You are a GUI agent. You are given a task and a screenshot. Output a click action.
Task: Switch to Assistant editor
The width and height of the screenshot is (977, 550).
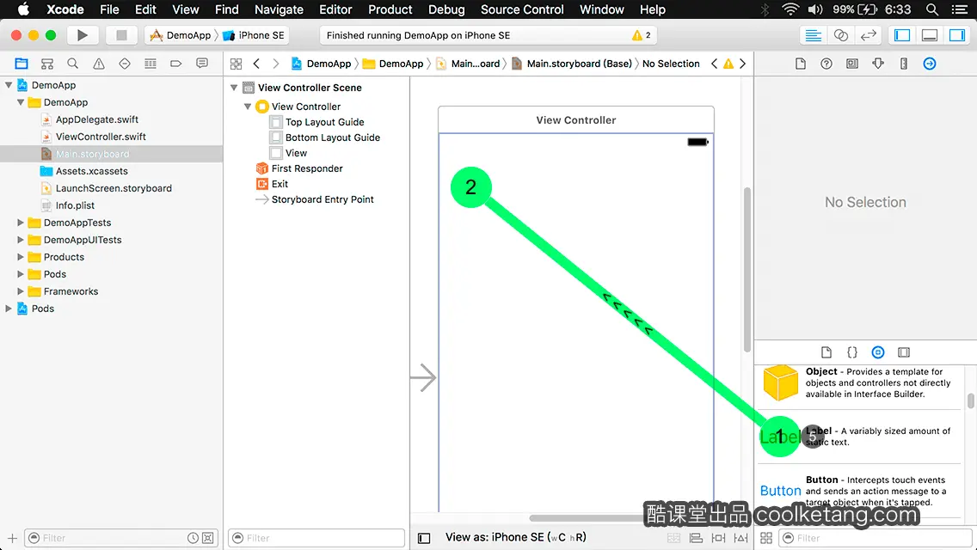point(840,35)
